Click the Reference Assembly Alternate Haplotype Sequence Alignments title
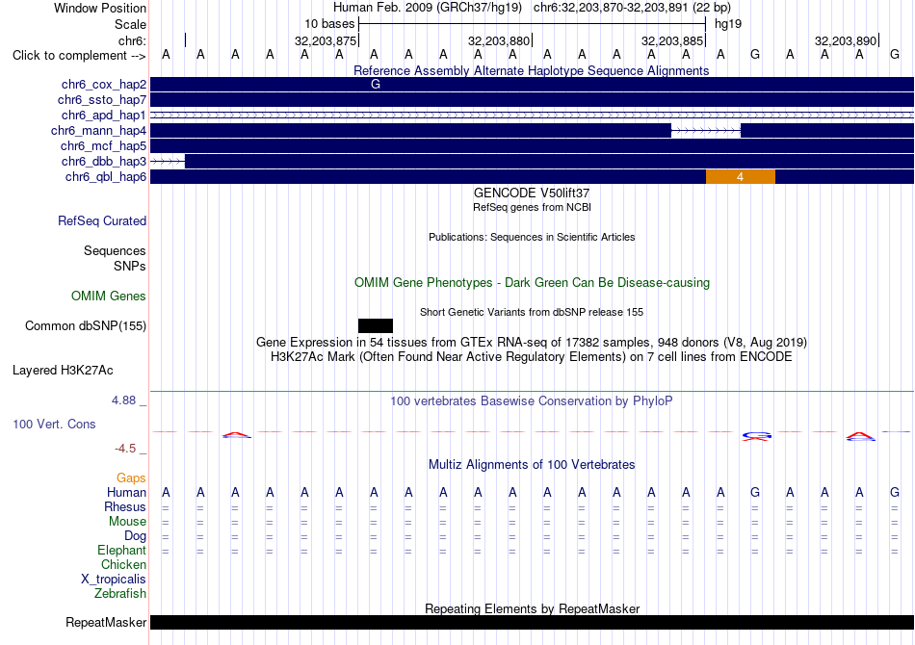Image resolution: width=915 pixels, height=645 pixels. (x=532, y=70)
